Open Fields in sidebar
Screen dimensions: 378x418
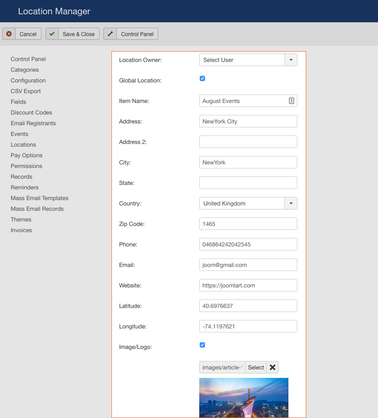coord(18,102)
